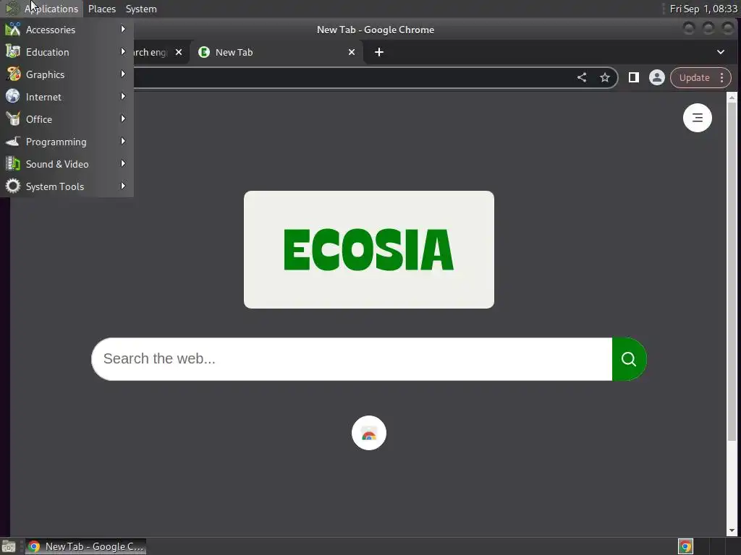Expand arrow next to Education
The width and height of the screenshot is (741, 555).
click(x=123, y=51)
